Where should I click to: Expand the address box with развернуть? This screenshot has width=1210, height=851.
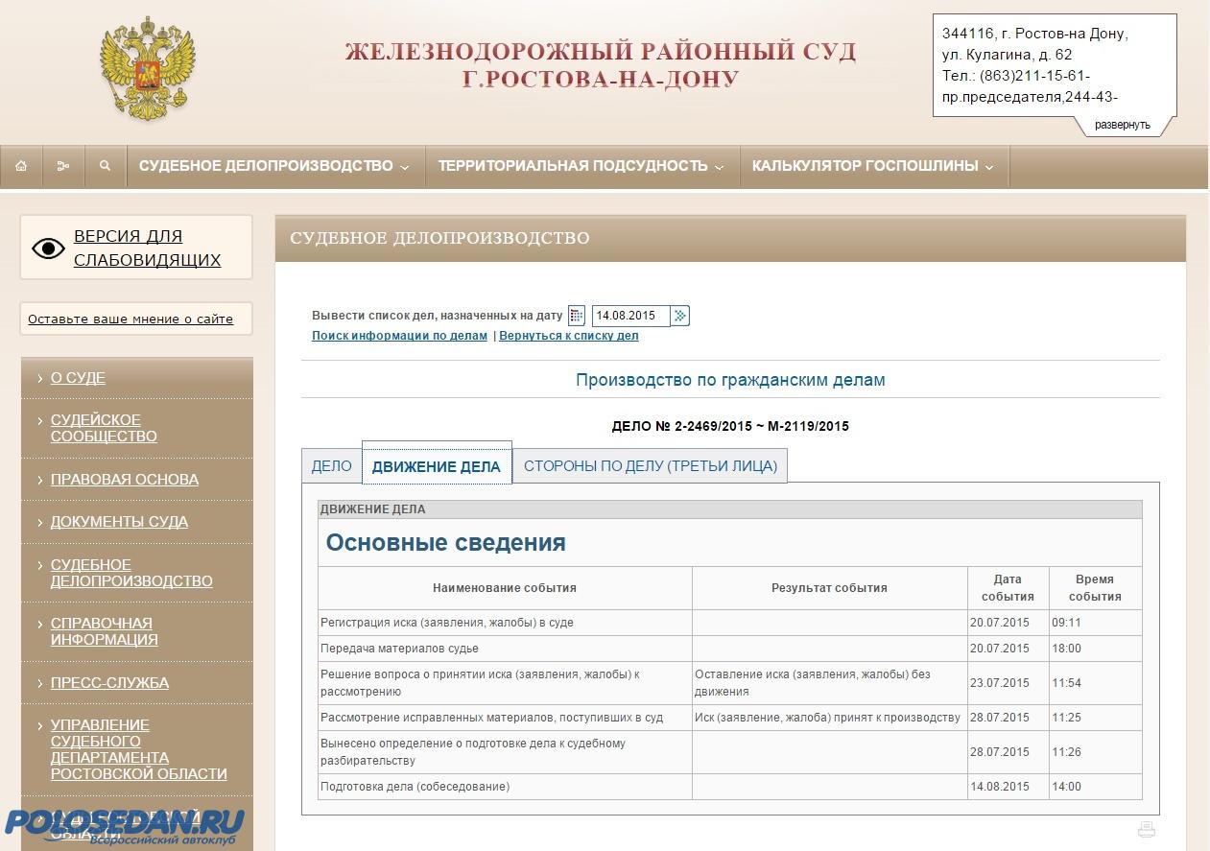click(1122, 125)
